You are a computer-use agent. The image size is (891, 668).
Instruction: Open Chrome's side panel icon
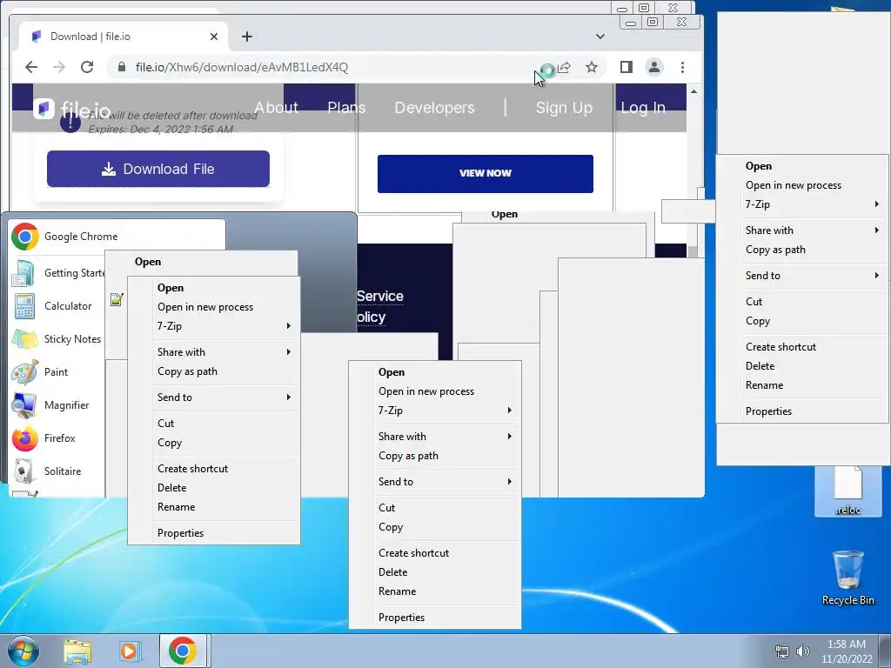tap(626, 67)
